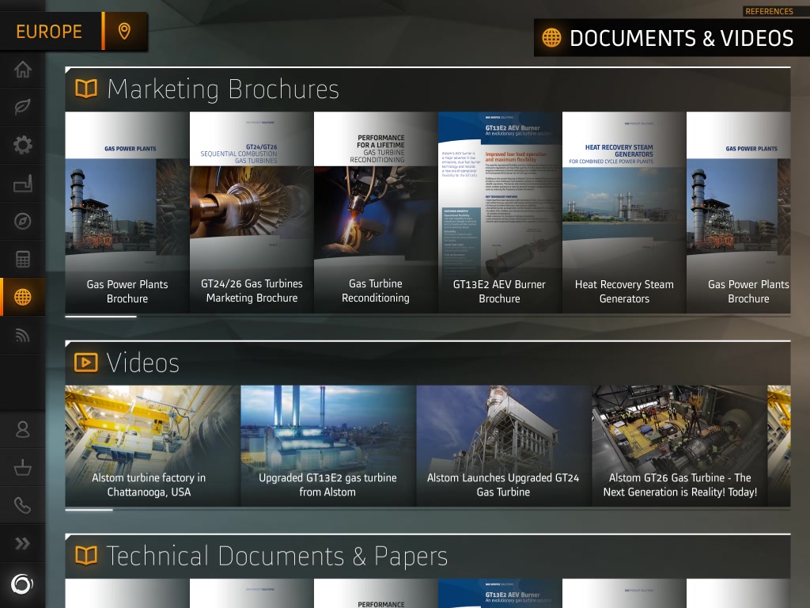Click the Videos row scroll indicator
This screenshot has width=810, height=608.
click(x=89, y=510)
